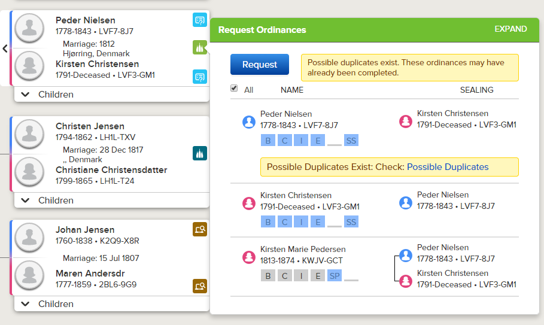Viewport: 544px width, 325px height.
Task: Click the blue person icon next to Peder Nielsen in ordinance list
Action: click(x=249, y=122)
